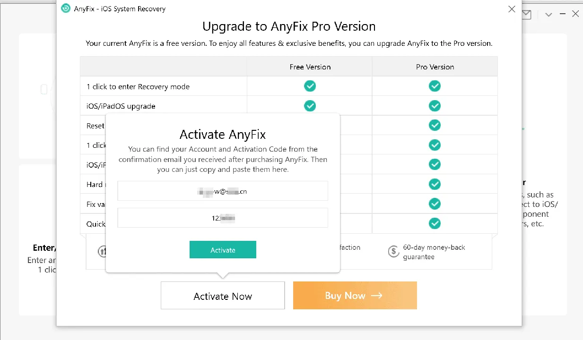Click the 'iOS/iPadOS upgrade' row label

121,106
